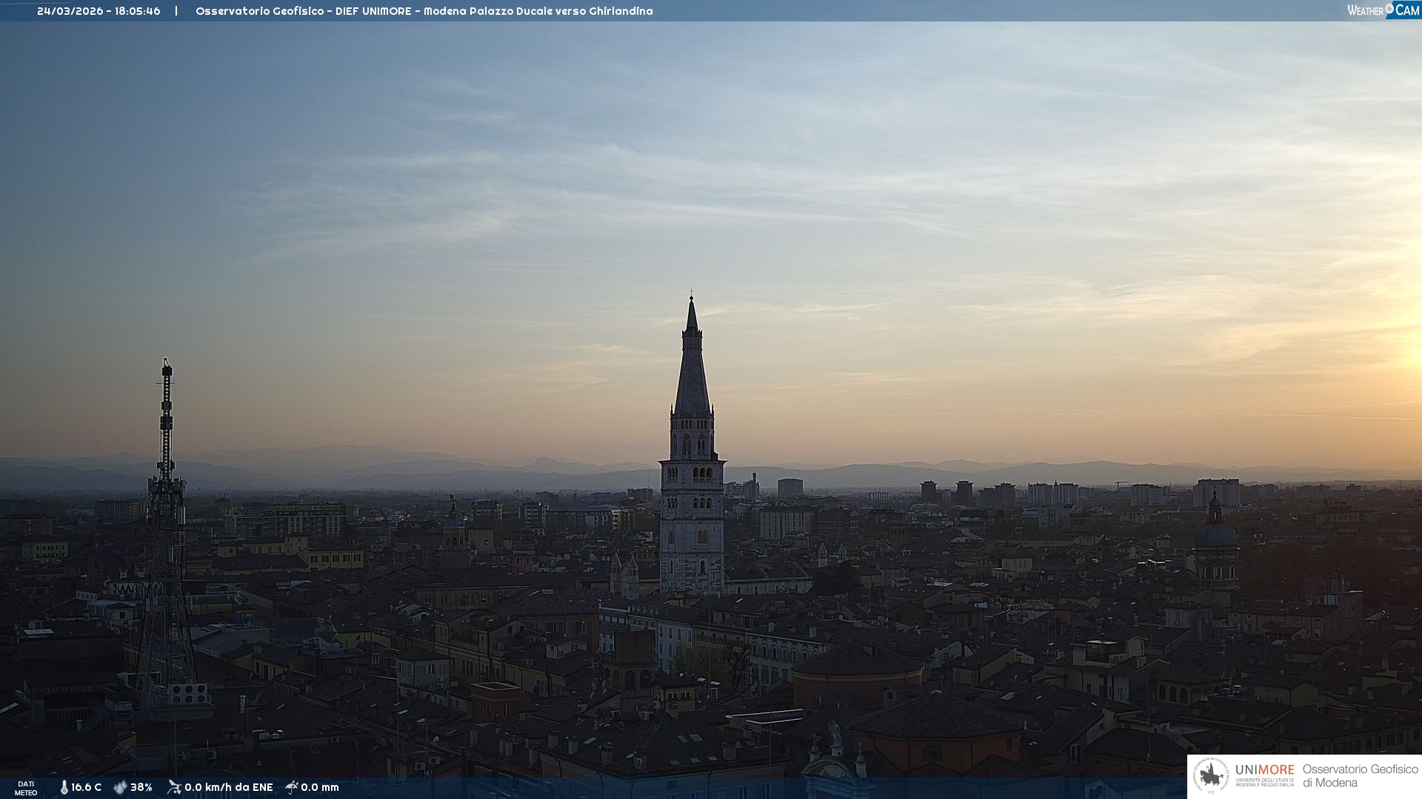Click the rain umbrella icon
Screen dimensions: 1422x799
click(292, 787)
